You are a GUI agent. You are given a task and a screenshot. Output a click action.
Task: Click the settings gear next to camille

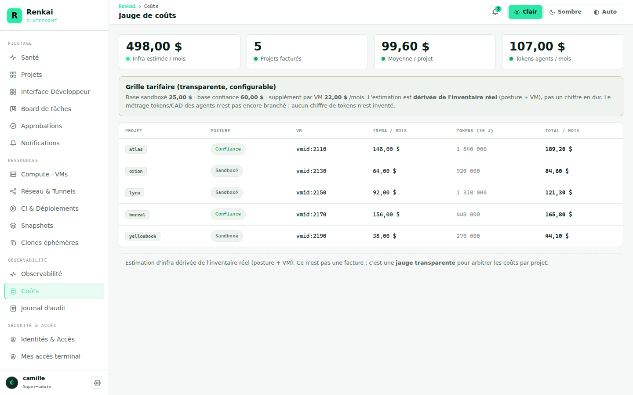pyautogui.click(x=97, y=383)
